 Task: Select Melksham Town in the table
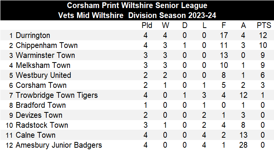(43, 65)
